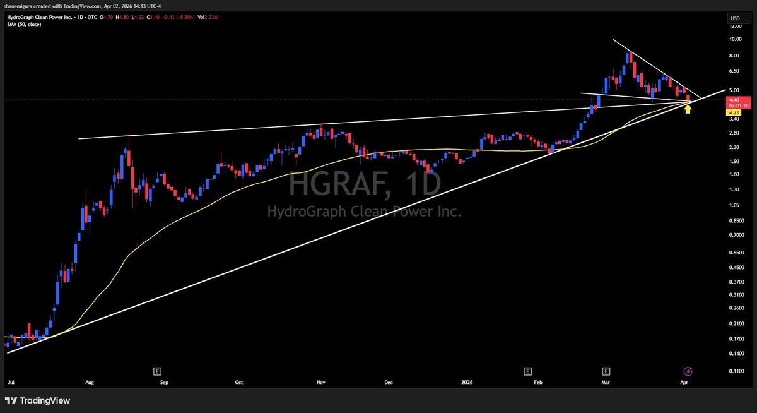Click the 1.05 price scale value
Screen dimensions: 757x413
[x=735, y=205]
